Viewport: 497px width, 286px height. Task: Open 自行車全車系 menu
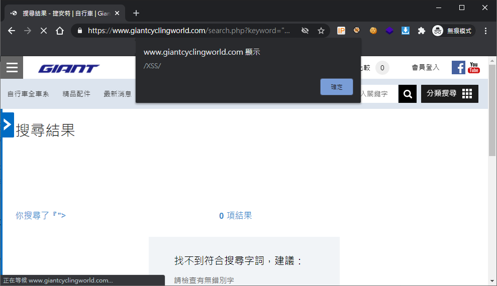pyautogui.click(x=28, y=94)
